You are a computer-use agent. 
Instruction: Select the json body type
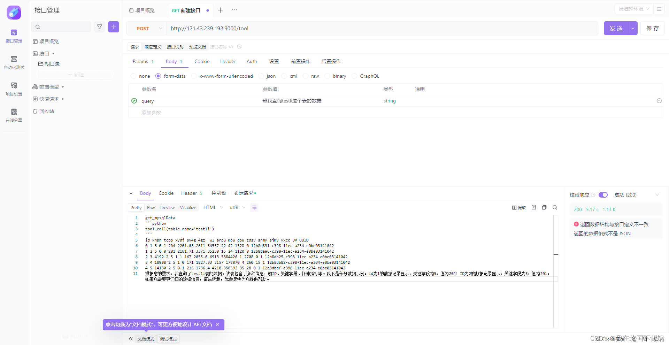click(267, 76)
